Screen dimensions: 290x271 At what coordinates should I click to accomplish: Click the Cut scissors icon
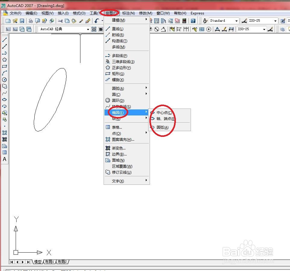click(60, 21)
